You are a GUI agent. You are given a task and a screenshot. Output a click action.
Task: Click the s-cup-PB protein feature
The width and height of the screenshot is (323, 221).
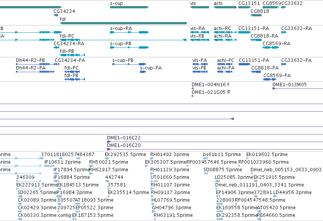point(129,64)
